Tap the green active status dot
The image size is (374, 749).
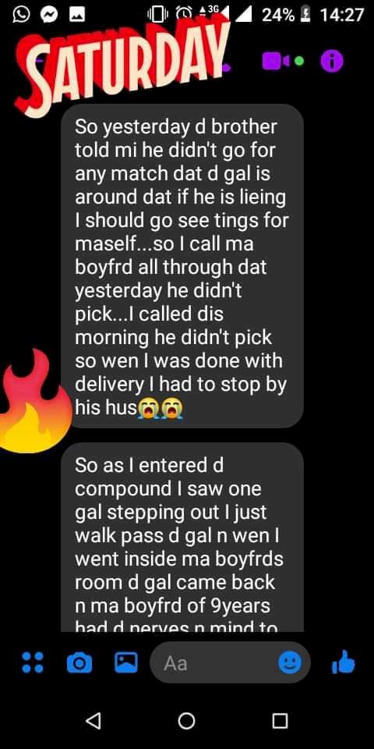(299, 61)
